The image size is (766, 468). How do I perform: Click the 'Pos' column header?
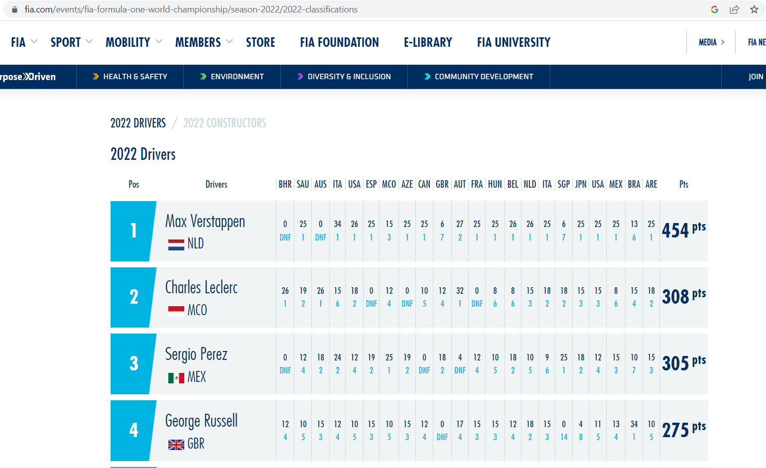click(133, 184)
